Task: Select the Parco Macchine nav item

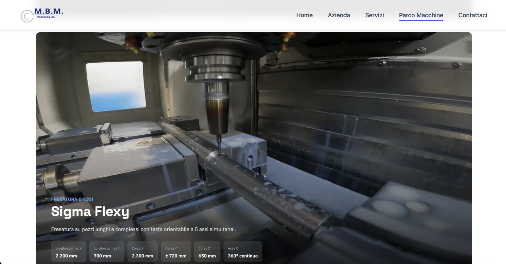Action: point(421,15)
